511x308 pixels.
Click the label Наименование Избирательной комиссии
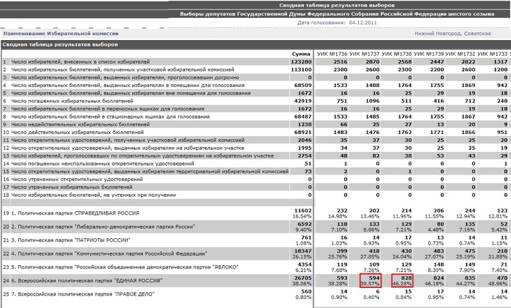(x=61, y=34)
